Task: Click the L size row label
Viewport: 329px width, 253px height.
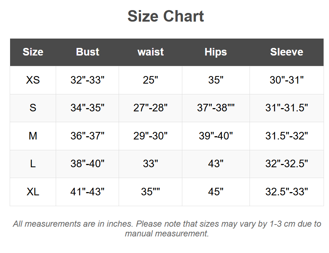Action: tap(33, 164)
